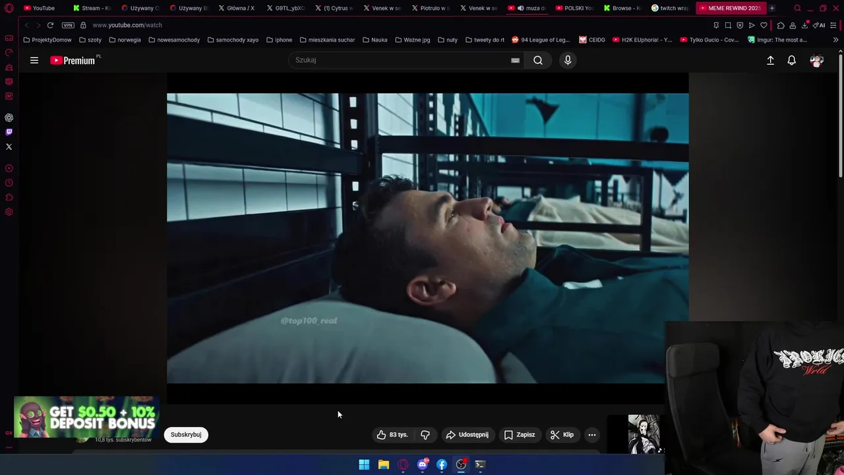Open GX Control speedometer sidebar icon
844x475 pixels.
point(9,53)
